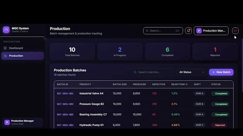243x136 pixels.
Task: Click the batch size 8,000 value
Action: point(116,125)
